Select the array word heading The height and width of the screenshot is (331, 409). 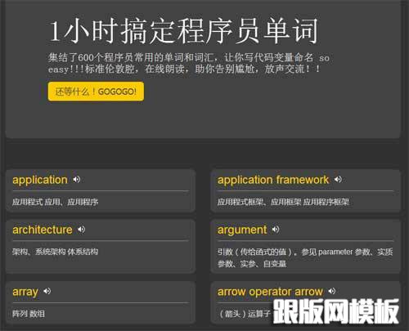[25, 292]
